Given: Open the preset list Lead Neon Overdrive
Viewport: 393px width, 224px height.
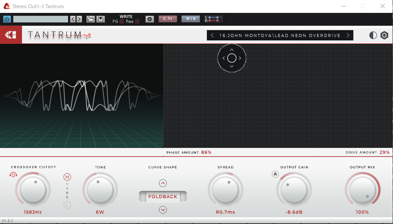Looking at the screenshot, I should pos(280,35).
